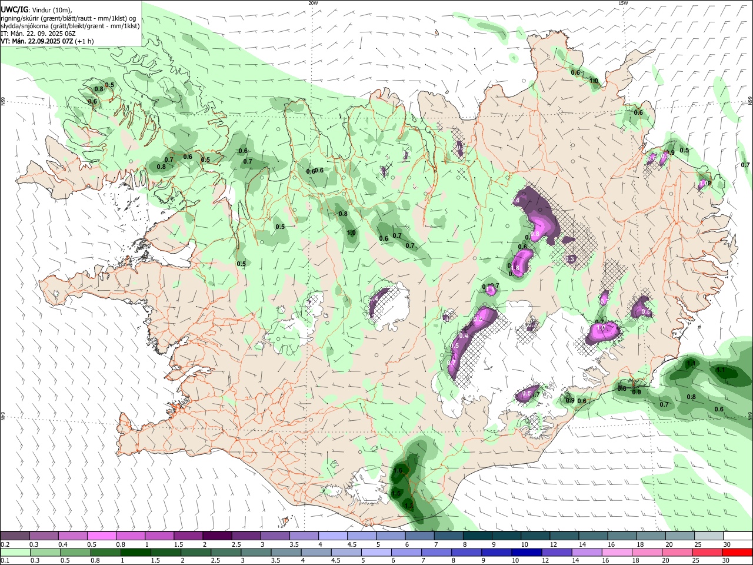This screenshot has width=753, height=565.
Task: Click the rain legend swatch between 2.5 and 3
Action: 226,553
